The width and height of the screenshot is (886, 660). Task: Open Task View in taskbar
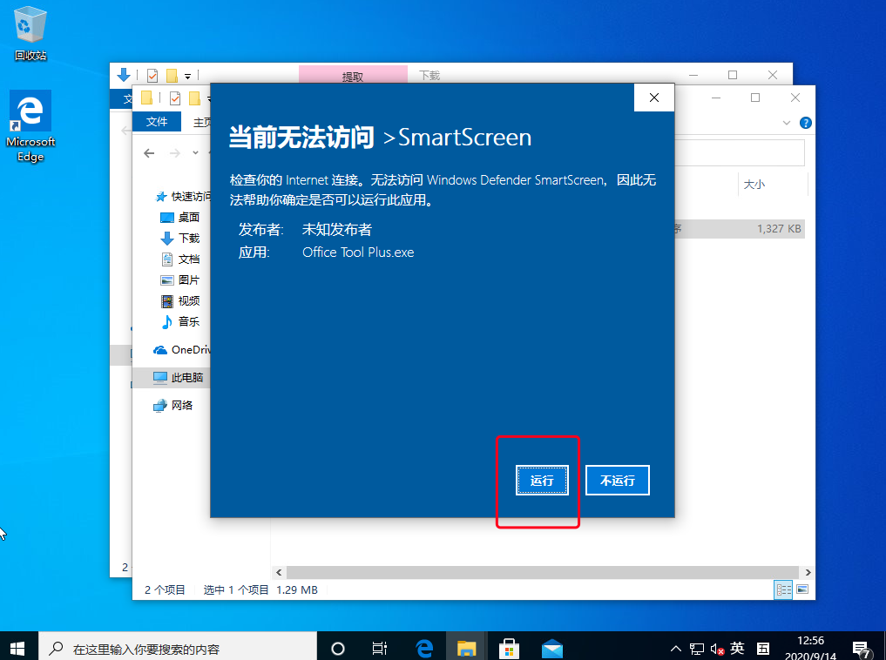380,648
